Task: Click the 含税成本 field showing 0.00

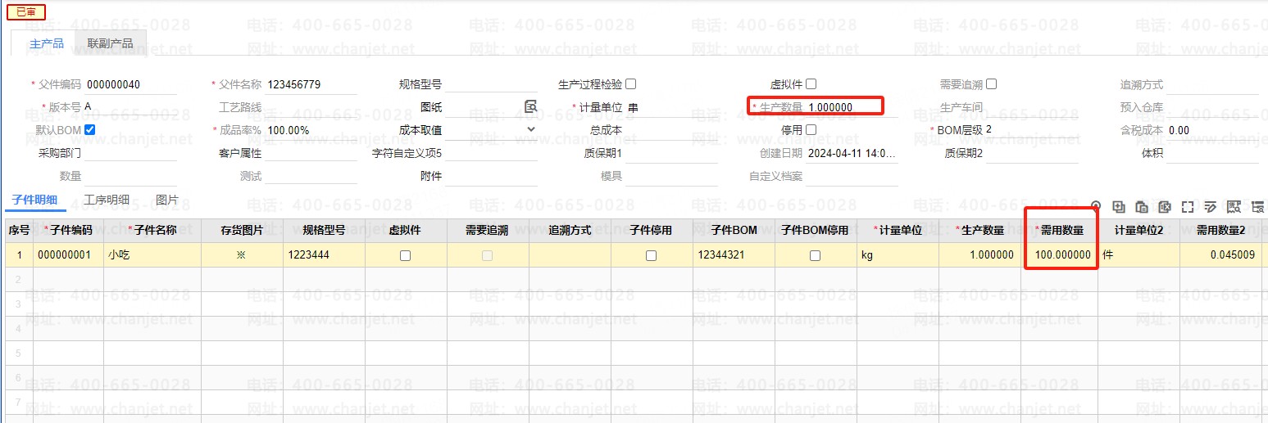Action: point(1213,130)
